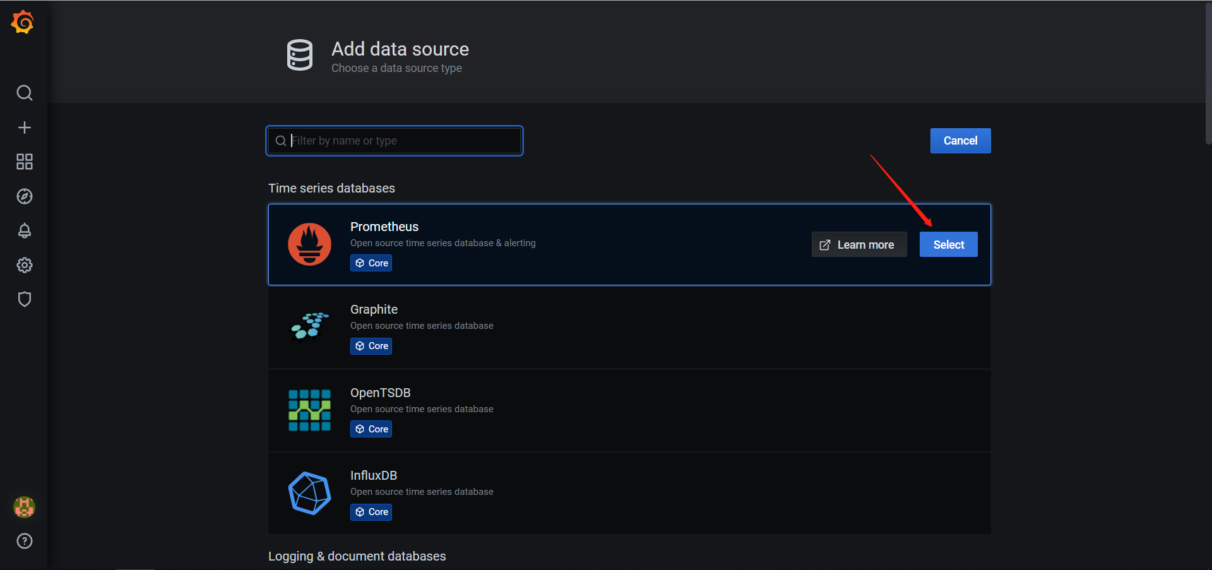The image size is (1212, 570).
Task: Choose the Graphite data source
Action: tap(629, 328)
